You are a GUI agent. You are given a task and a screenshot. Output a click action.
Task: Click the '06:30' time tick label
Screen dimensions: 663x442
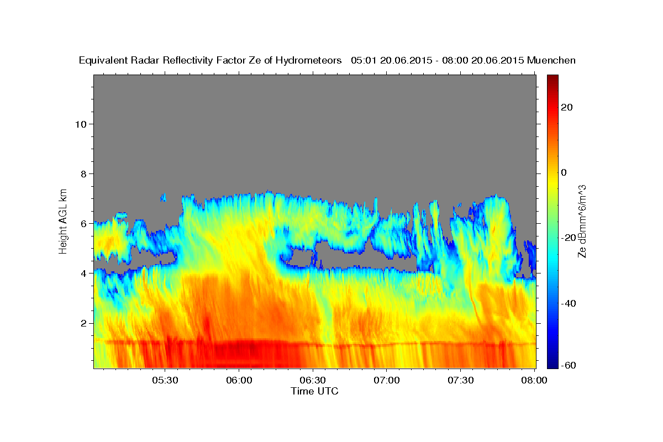(313, 380)
